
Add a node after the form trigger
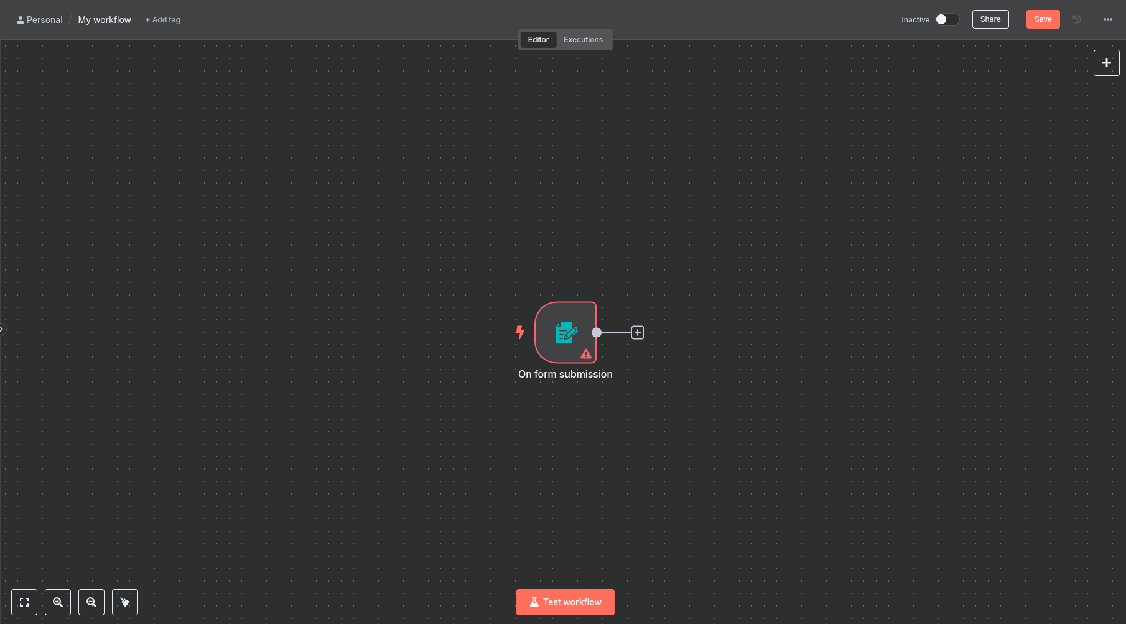638,332
